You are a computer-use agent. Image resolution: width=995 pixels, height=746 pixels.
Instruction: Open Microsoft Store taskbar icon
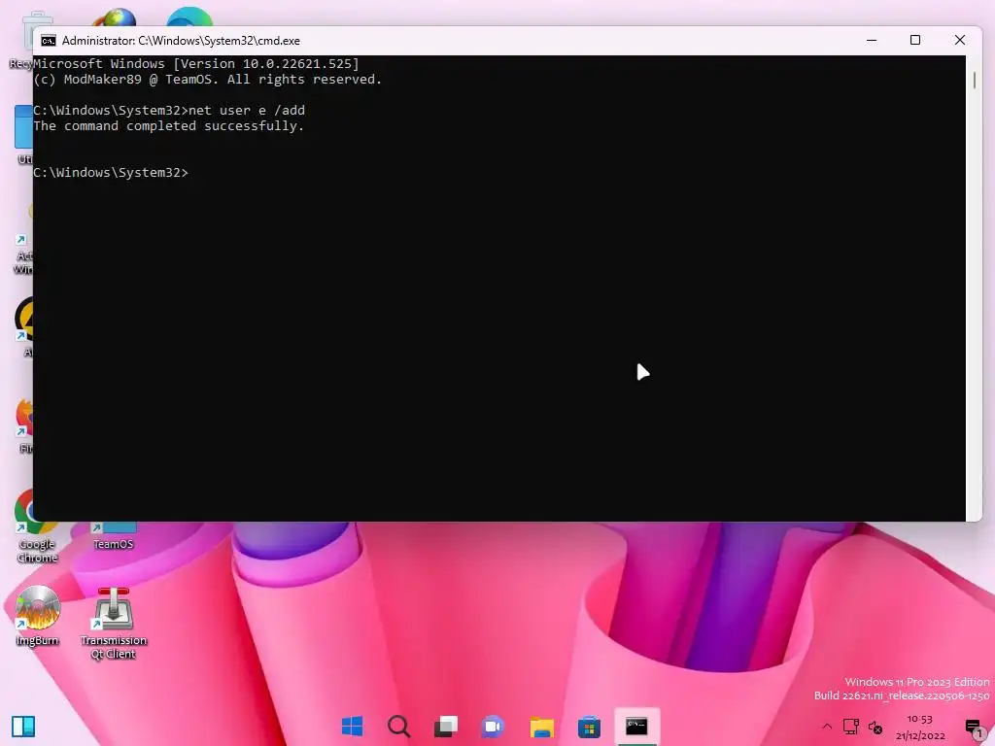coord(589,727)
